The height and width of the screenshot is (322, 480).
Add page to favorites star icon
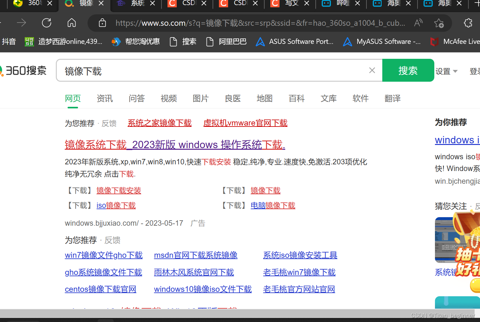(439, 23)
